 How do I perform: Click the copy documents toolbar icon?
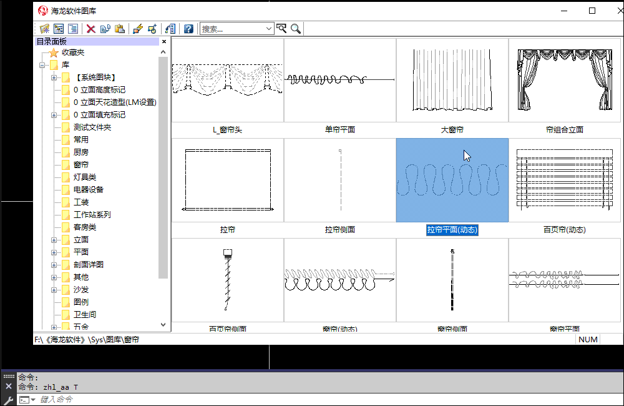pyautogui.click(x=105, y=29)
